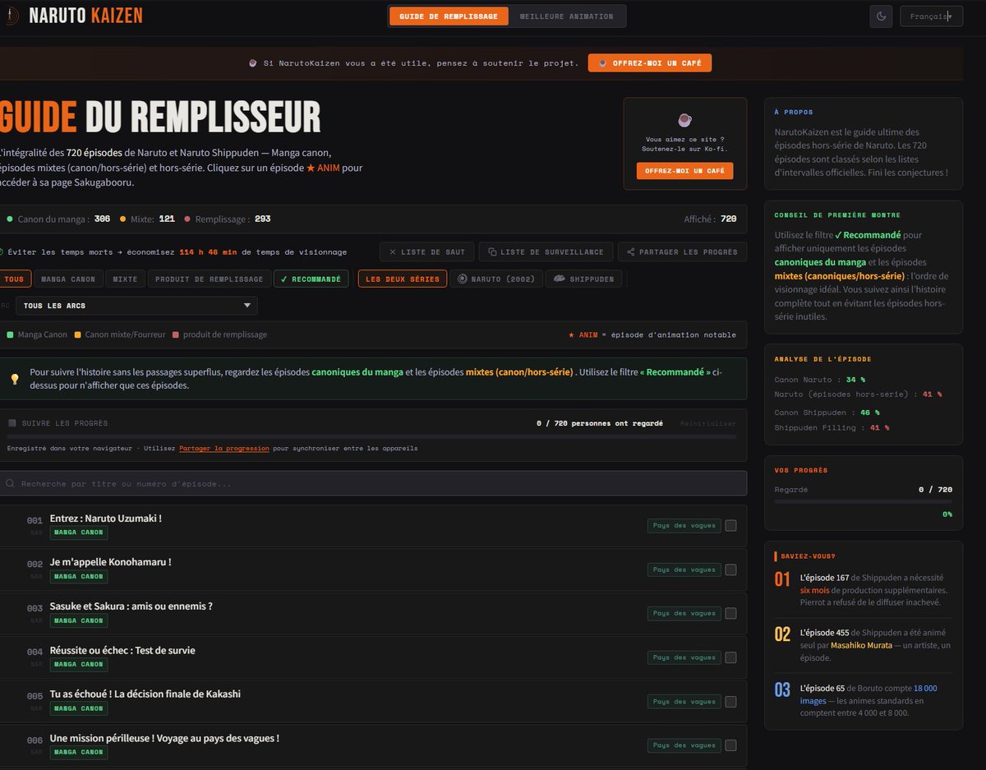Open episode Réussite ou échec : Test de survie
The width and height of the screenshot is (986, 770).
tap(122, 651)
